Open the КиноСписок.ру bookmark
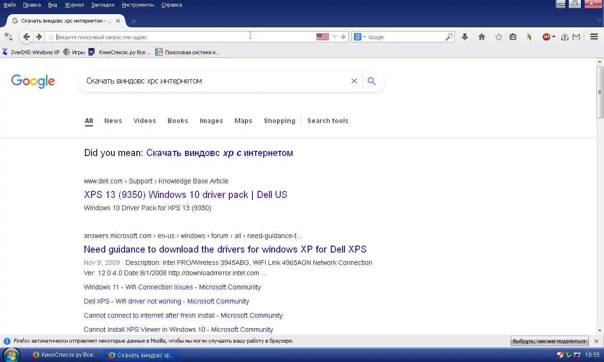Screen dimensions: 604x362 (120, 52)
